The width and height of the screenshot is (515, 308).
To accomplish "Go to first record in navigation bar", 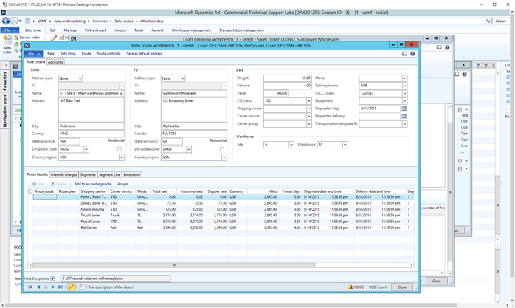I will pos(30,287).
